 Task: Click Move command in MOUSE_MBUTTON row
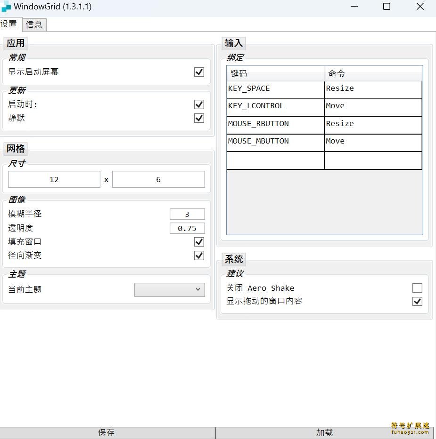tap(373, 143)
